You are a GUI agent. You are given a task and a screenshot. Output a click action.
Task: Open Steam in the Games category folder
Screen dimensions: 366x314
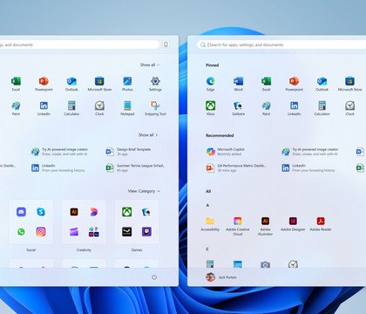click(126, 231)
